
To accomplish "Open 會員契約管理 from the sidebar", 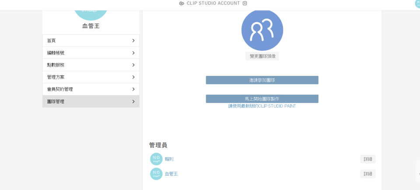I will 91,89.
